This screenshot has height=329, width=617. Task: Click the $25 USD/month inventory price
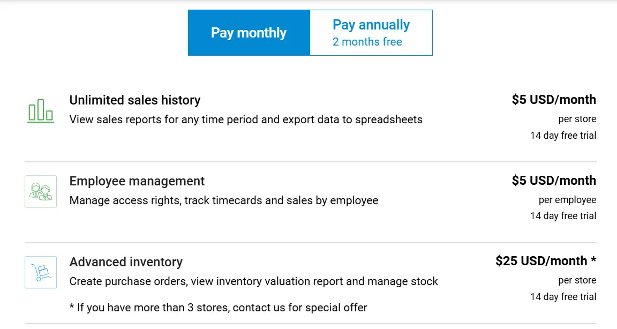(x=545, y=261)
